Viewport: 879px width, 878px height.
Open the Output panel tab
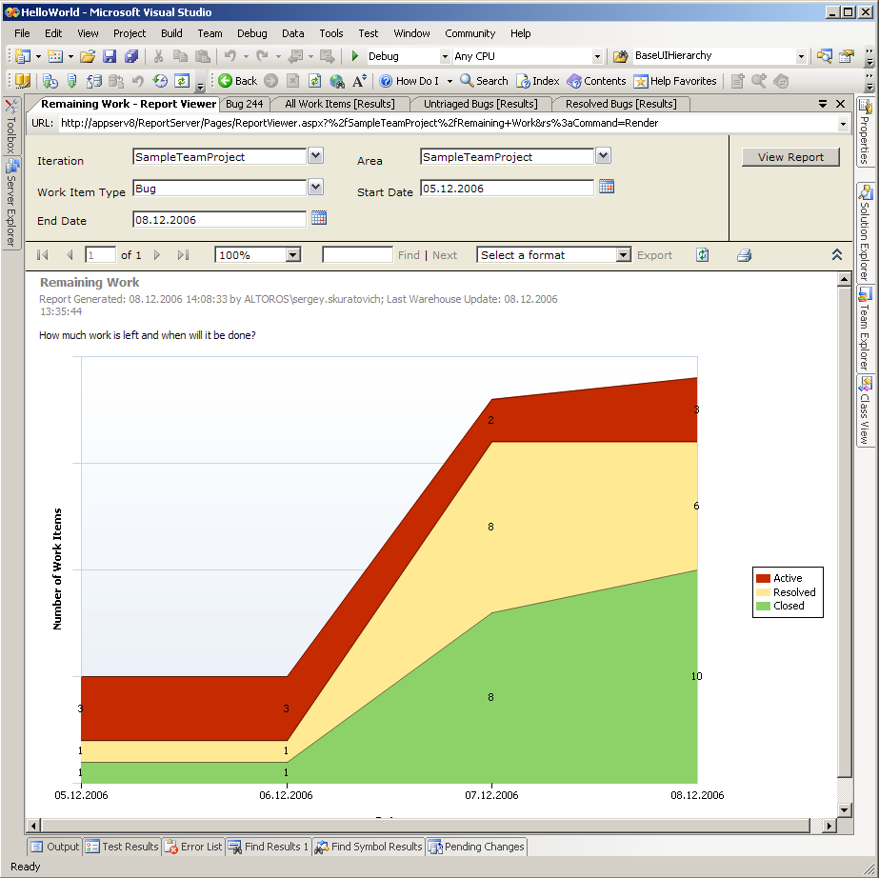(x=54, y=846)
